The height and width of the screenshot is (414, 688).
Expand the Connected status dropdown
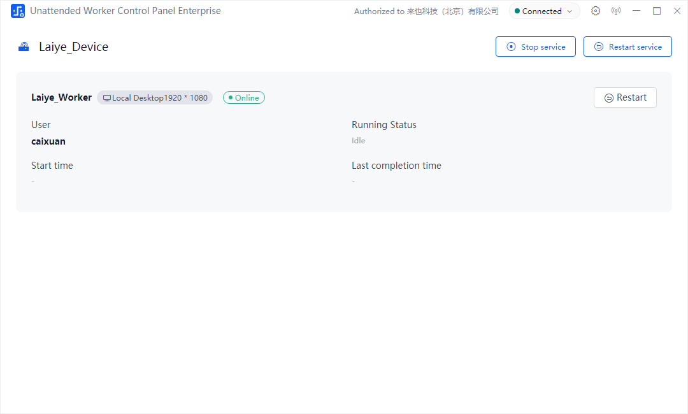(x=570, y=11)
